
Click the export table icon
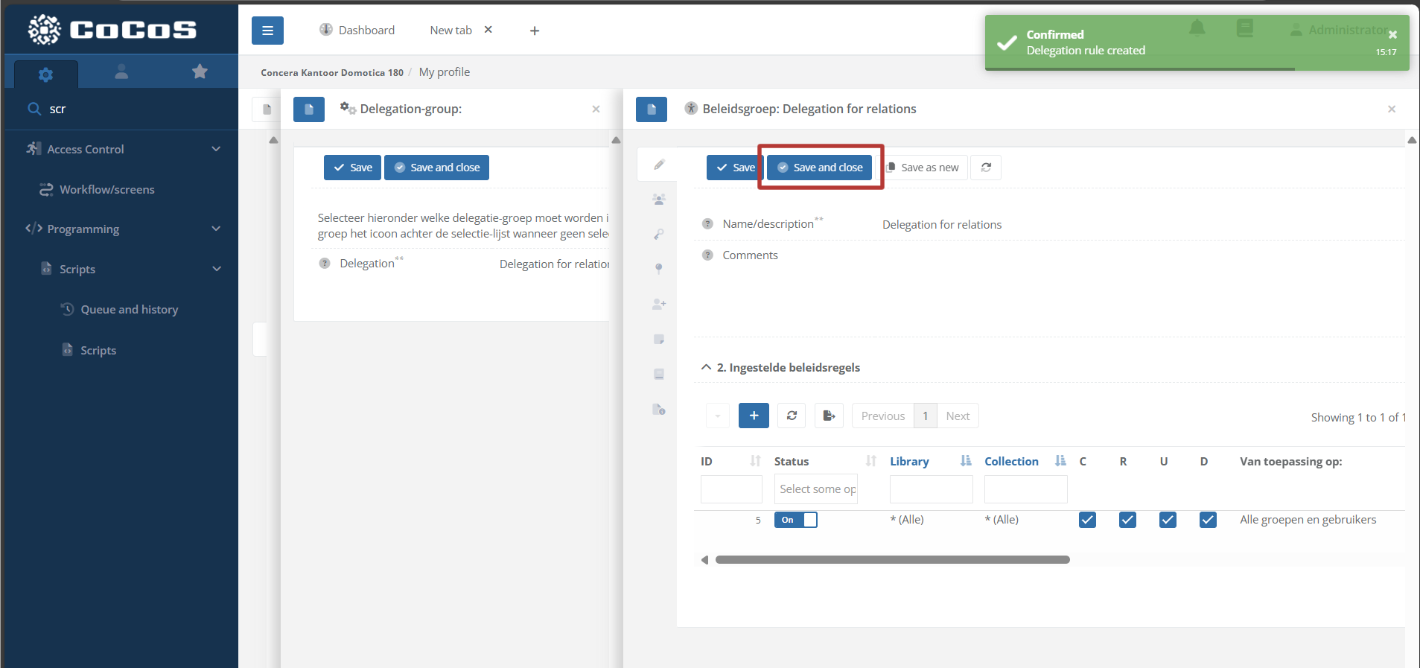point(829,416)
